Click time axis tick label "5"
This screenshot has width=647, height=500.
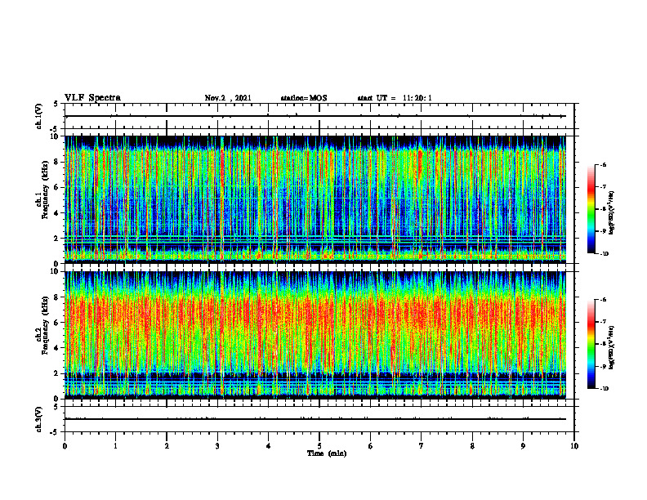[x=319, y=446]
